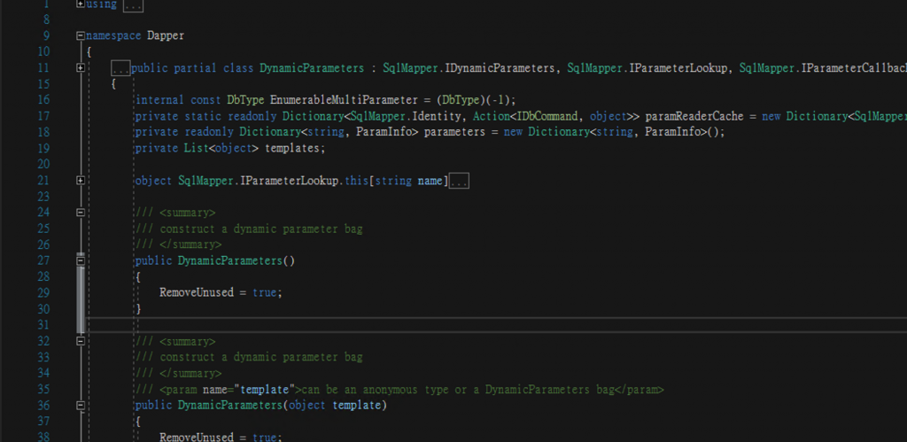Click the comment "construct a dynamic parameter bag" on line 33

[x=261, y=358]
